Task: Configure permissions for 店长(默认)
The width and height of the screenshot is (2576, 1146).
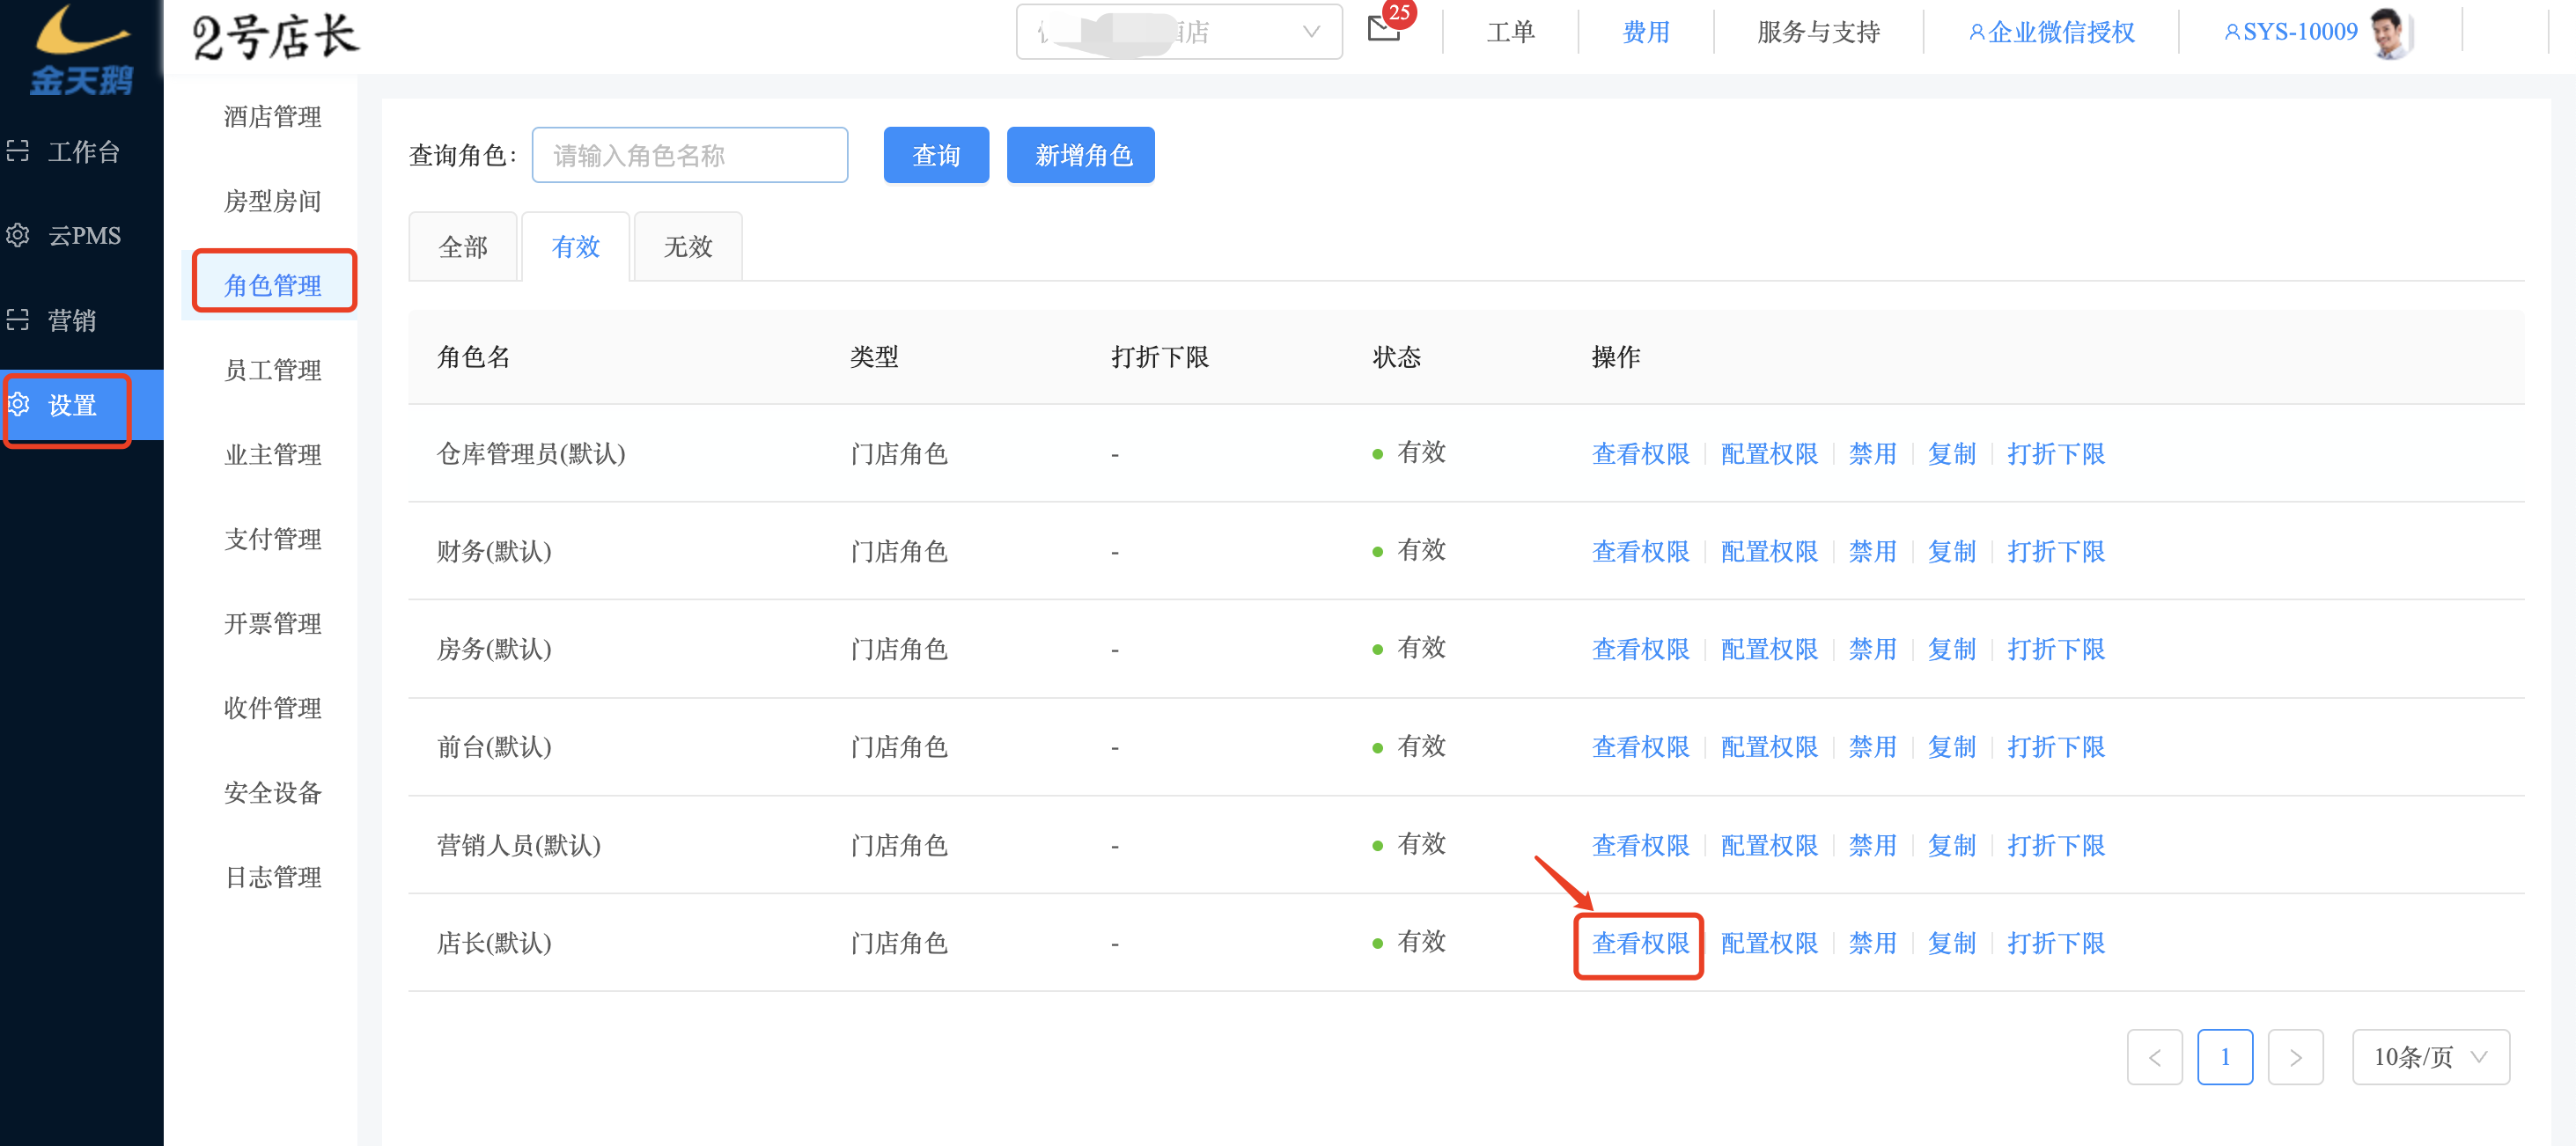Action: (1769, 944)
